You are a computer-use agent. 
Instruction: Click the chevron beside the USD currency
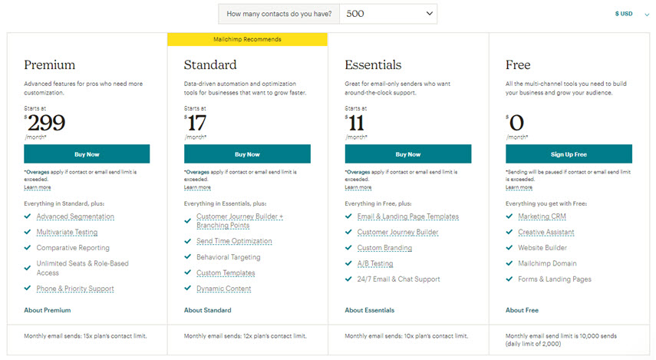[x=646, y=15]
